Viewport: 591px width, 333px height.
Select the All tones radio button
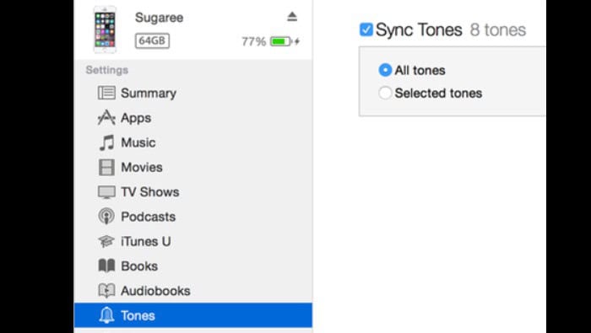(385, 70)
